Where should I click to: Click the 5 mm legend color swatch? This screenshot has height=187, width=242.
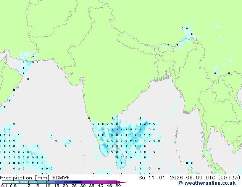pos(42,182)
